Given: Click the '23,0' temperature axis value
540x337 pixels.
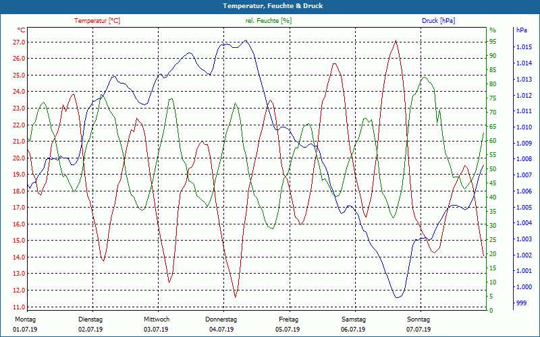Looking at the screenshot, I should tap(19, 109).
